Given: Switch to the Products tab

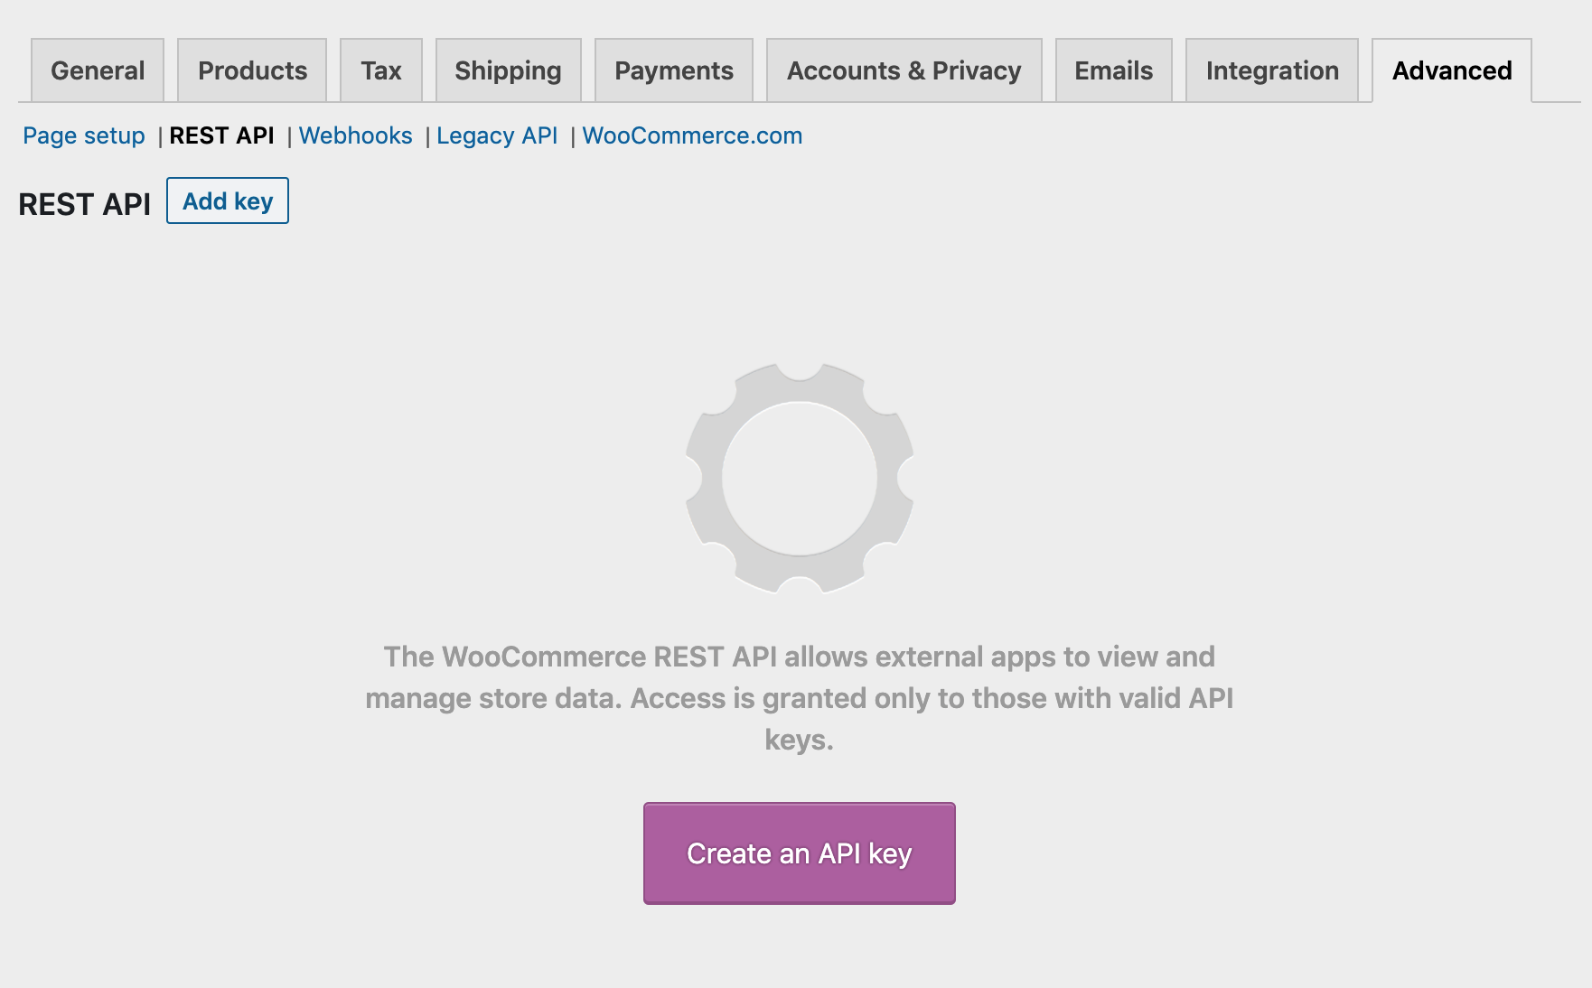Looking at the screenshot, I should [252, 70].
